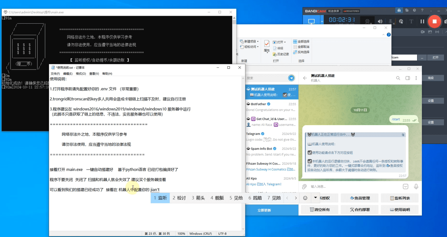
Task: Go to next IME candidate page
Action: pyautogui.click(x=296, y=198)
